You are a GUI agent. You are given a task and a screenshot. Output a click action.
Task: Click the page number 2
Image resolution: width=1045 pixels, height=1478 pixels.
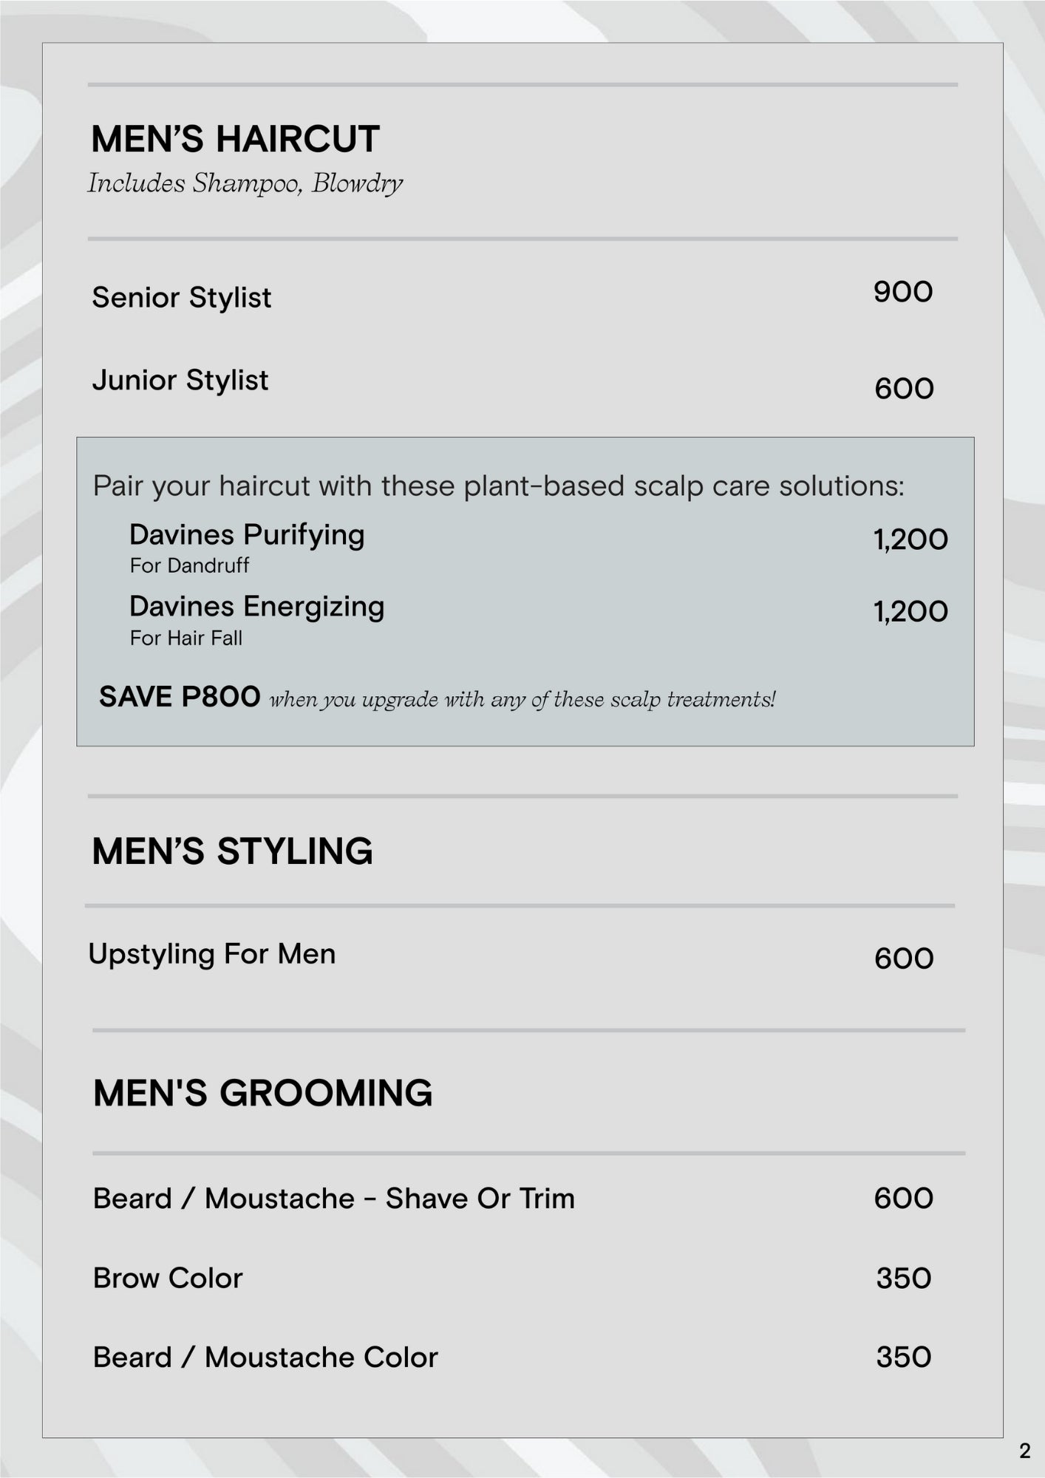[1024, 1451]
